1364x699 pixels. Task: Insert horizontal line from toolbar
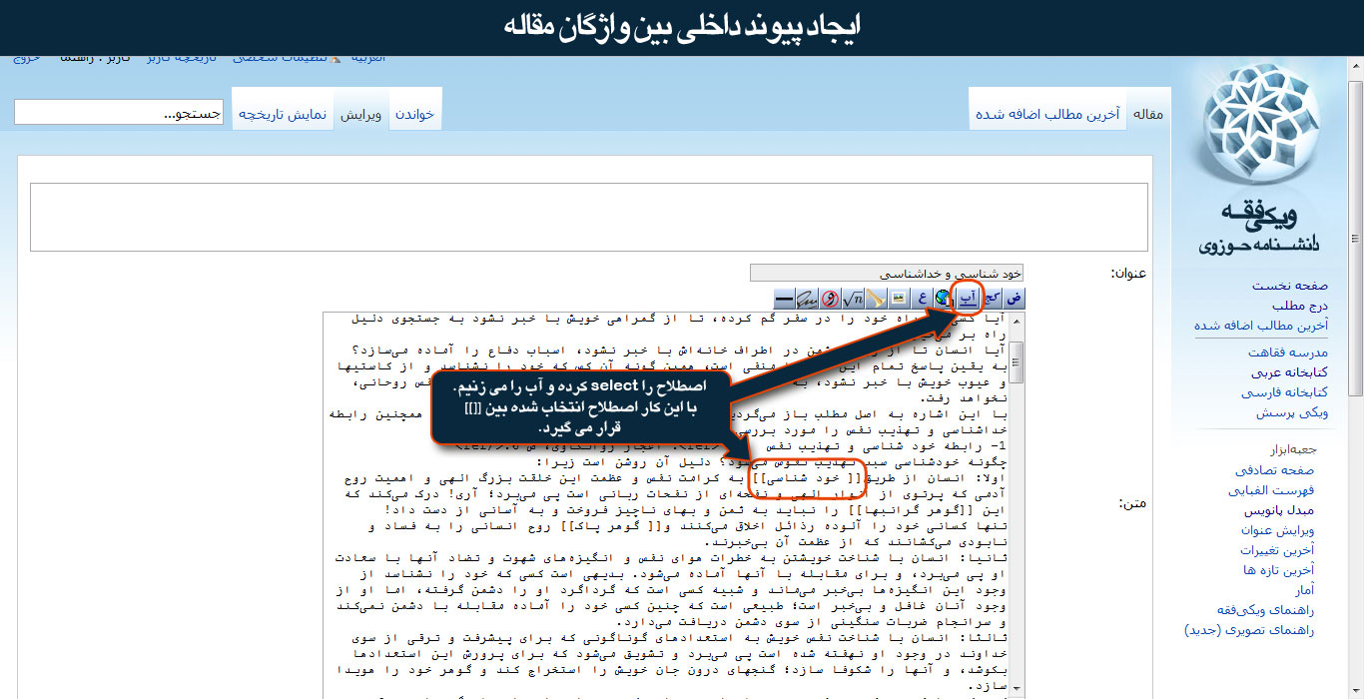coord(785,298)
